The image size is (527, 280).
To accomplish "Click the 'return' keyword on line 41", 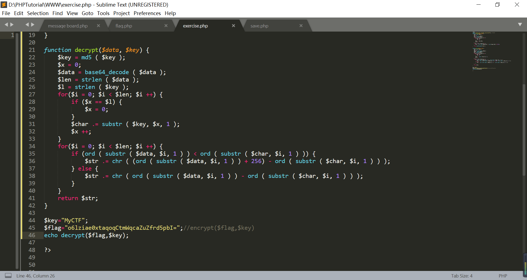I will tap(68, 198).
